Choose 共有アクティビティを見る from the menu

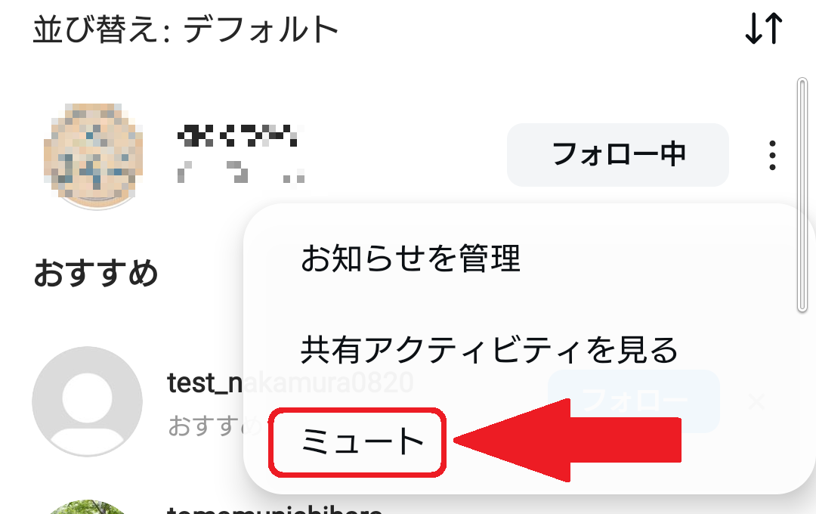click(x=489, y=349)
